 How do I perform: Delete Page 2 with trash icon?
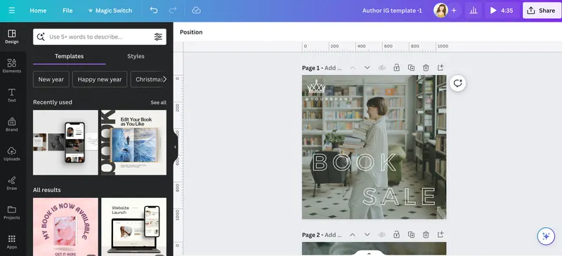click(426, 234)
